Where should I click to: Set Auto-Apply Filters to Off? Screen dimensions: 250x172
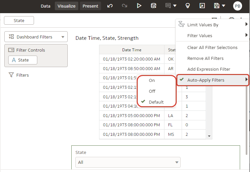pos(152,91)
